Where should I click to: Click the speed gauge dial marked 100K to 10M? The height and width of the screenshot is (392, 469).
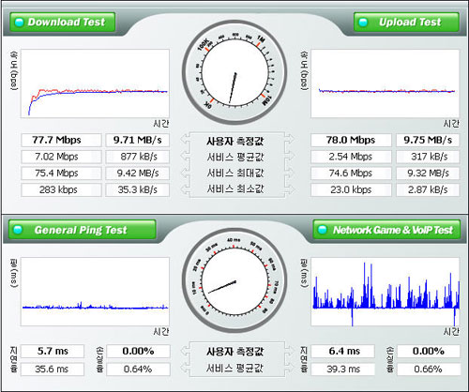pyautogui.click(x=234, y=72)
